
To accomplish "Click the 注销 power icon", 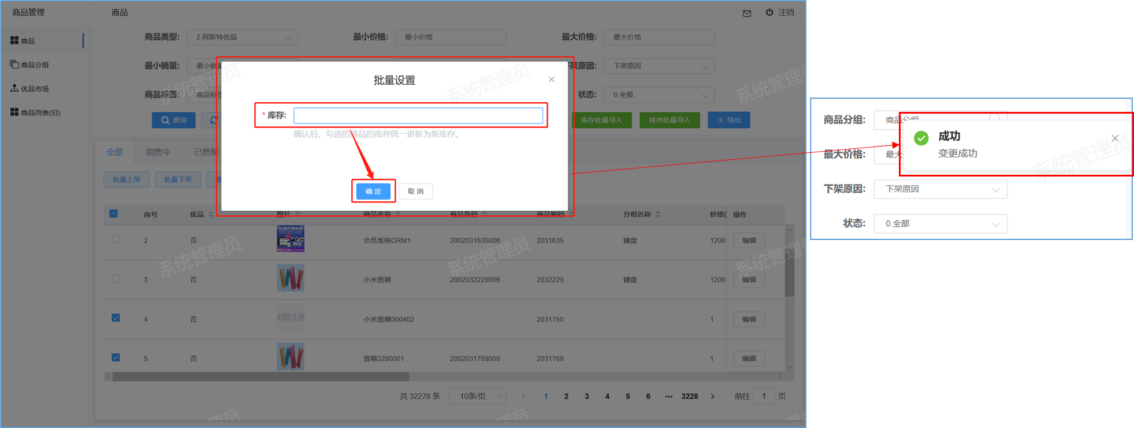I will [769, 12].
